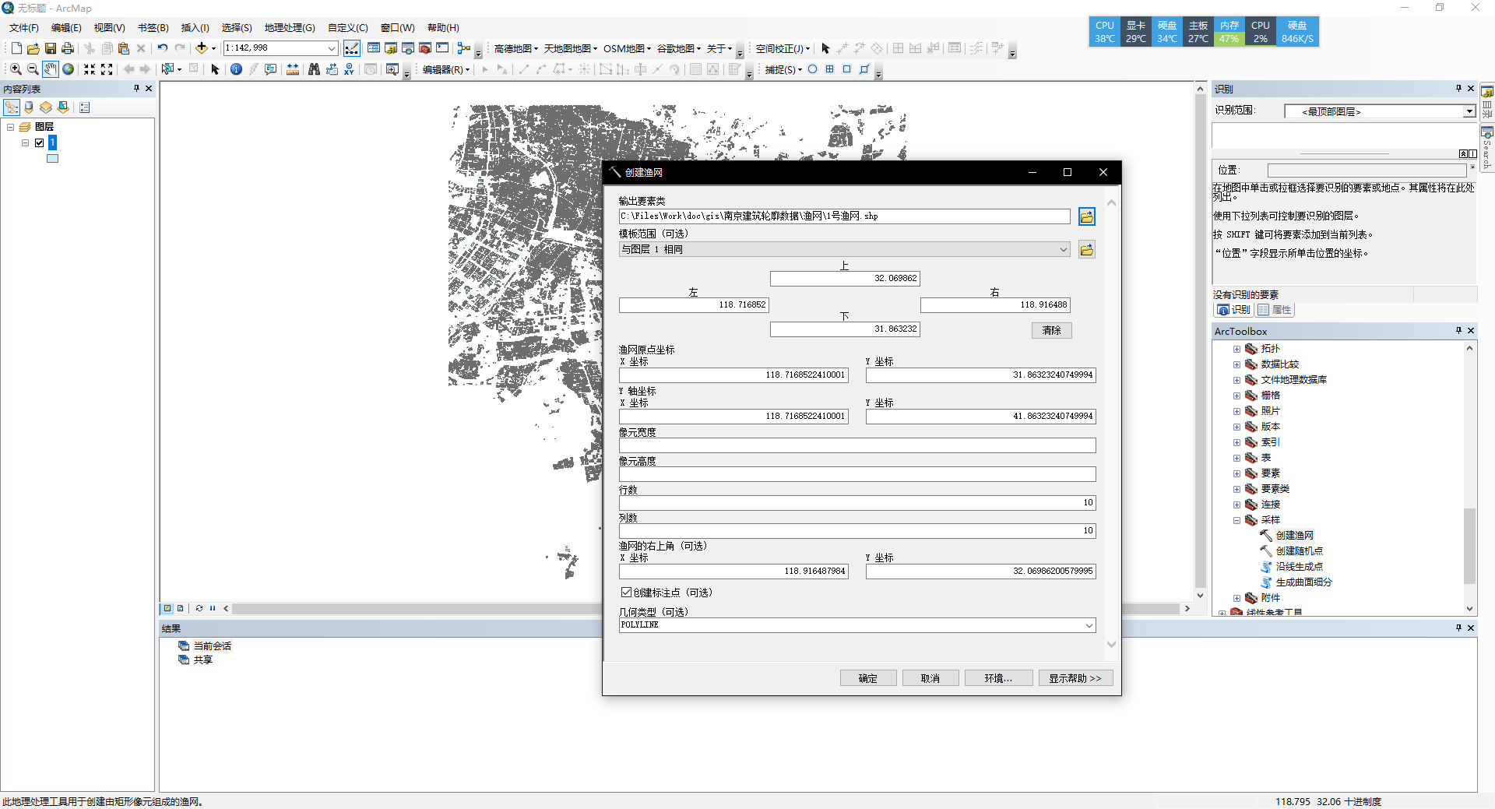Open the 帮助(H) menu
Viewport: 1495px width, 809px height.
[x=443, y=28]
